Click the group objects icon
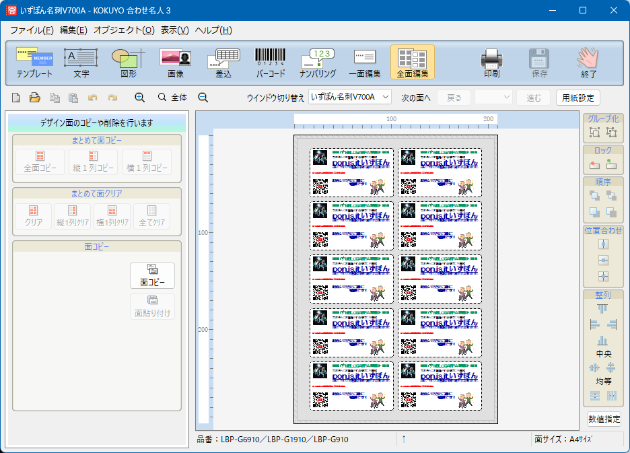 click(x=594, y=132)
